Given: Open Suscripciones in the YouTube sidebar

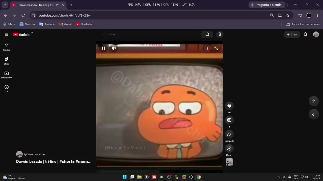Looking at the screenshot, I should point(7,75).
